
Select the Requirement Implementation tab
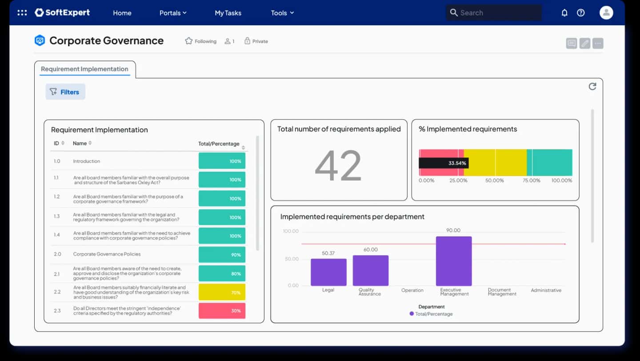(x=84, y=69)
